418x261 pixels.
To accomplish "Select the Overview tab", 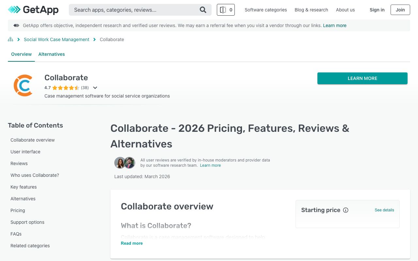I will pyautogui.click(x=21, y=54).
